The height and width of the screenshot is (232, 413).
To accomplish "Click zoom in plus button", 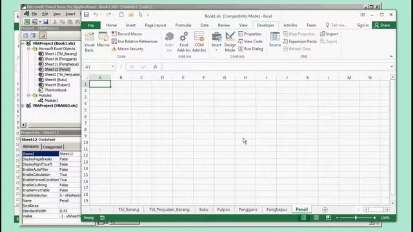I will pyautogui.click(x=374, y=218).
